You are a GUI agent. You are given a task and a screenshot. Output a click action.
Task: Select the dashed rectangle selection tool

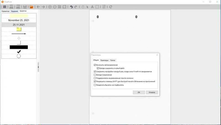97,7
